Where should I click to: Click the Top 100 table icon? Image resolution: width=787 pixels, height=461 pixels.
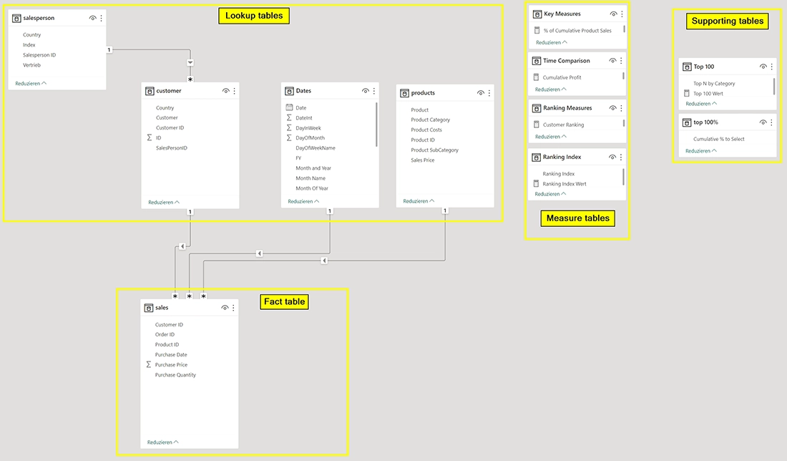687,67
